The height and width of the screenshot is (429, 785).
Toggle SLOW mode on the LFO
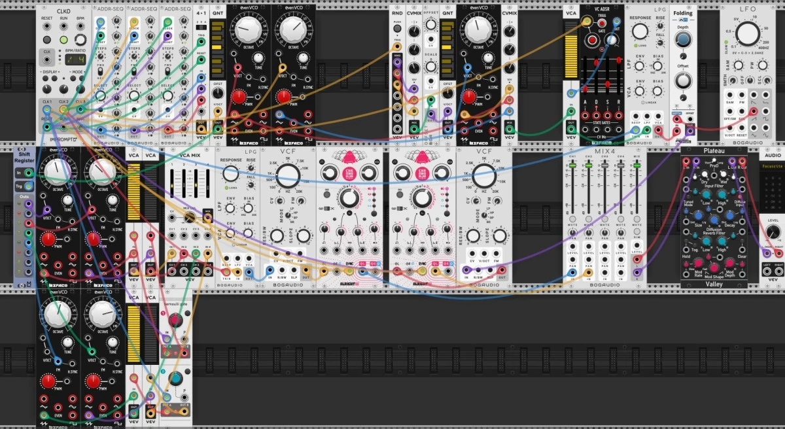coord(725,42)
